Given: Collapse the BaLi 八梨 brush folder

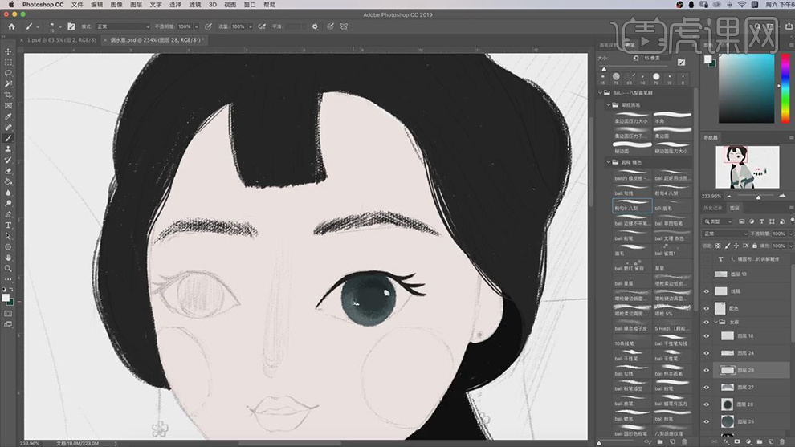Looking at the screenshot, I should (x=601, y=93).
